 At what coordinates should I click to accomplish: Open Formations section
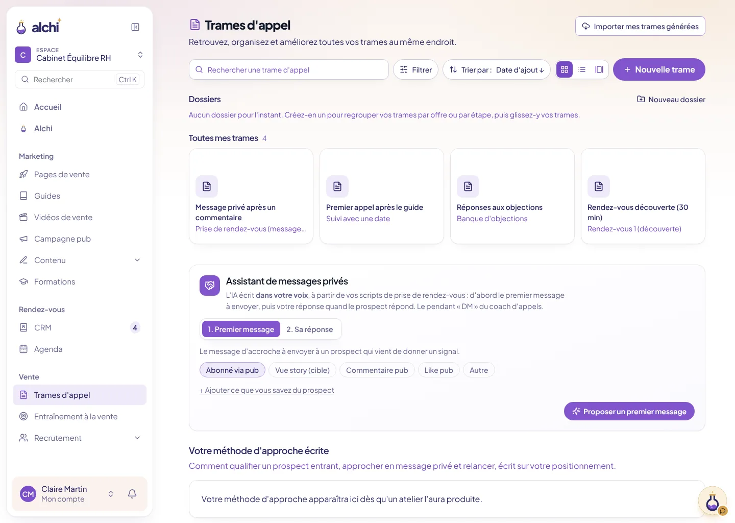pos(80,281)
